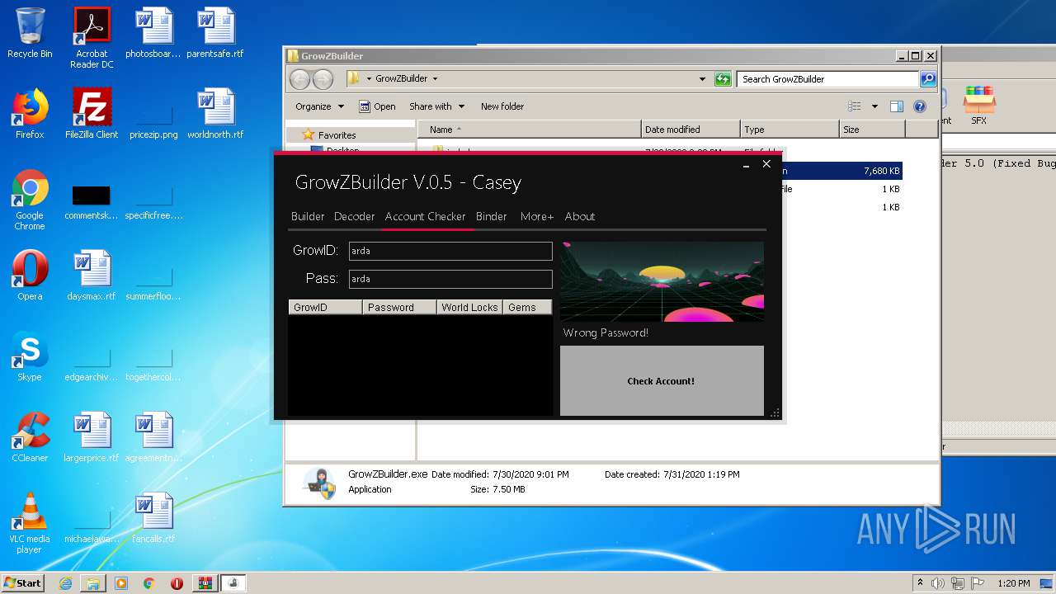Click the Pass input field

click(x=450, y=279)
